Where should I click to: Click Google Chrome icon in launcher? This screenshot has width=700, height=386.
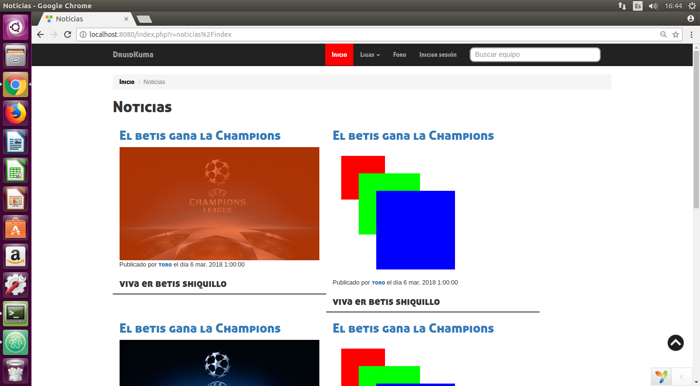click(x=16, y=84)
